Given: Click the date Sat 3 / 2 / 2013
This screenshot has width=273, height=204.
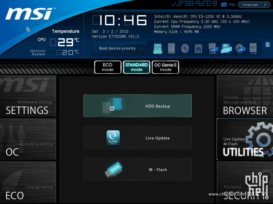Looking at the screenshot, I should [x=110, y=31].
